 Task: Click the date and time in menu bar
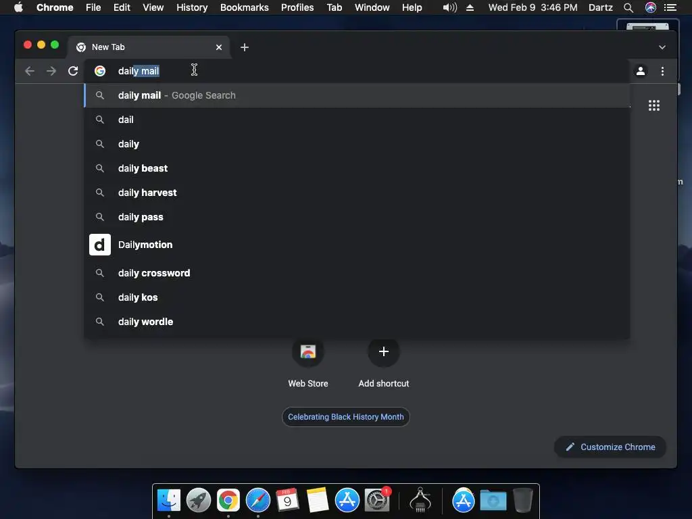tap(533, 7)
